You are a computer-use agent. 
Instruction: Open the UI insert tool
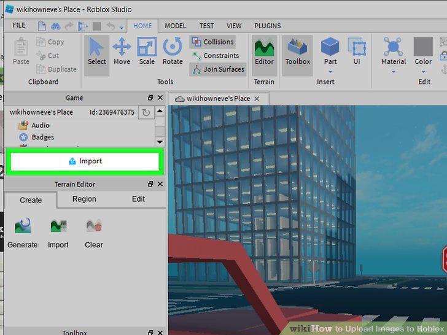[x=357, y=52]
